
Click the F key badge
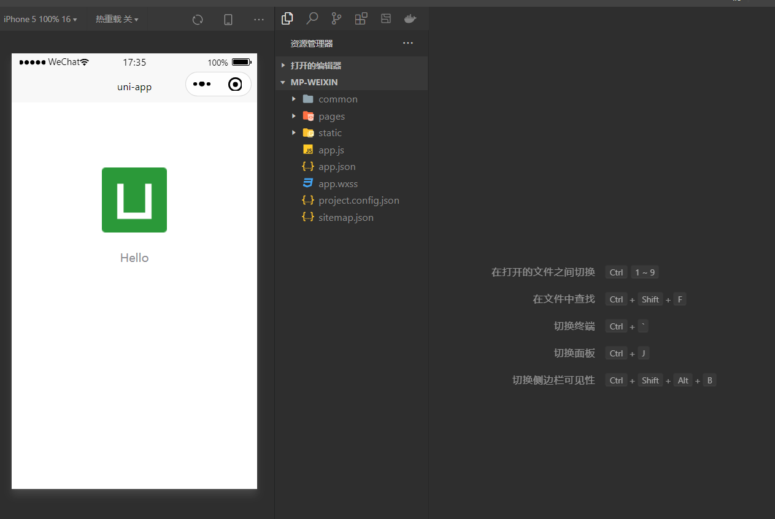coord(679,299)
